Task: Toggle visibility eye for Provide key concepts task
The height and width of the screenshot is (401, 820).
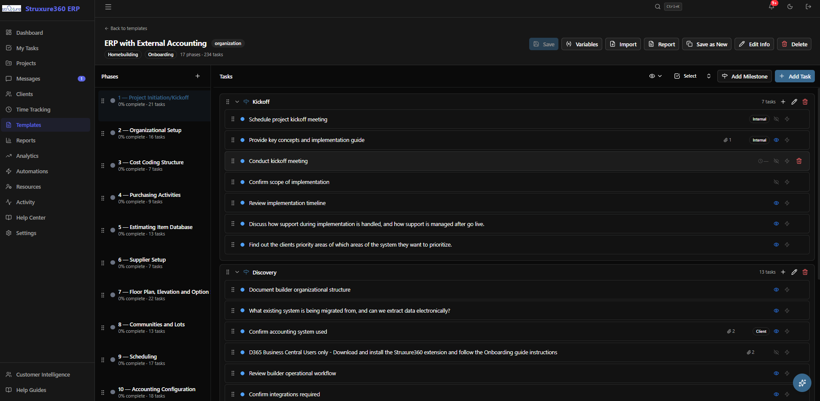Action: pyautogui.click(x=776, y=140)
